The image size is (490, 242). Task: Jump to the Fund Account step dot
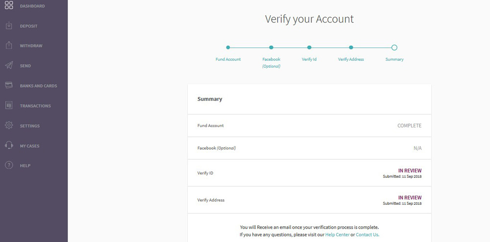228,48
